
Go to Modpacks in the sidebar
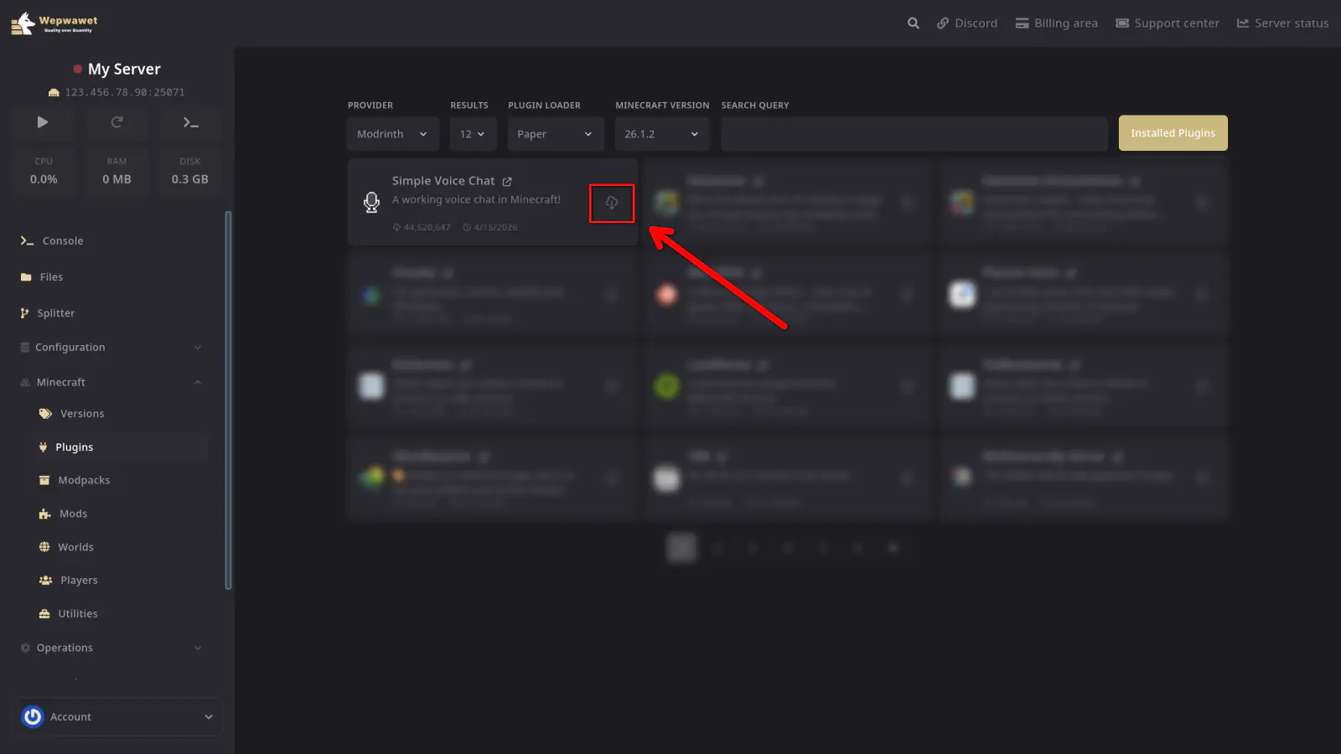(x=84, y=480)
